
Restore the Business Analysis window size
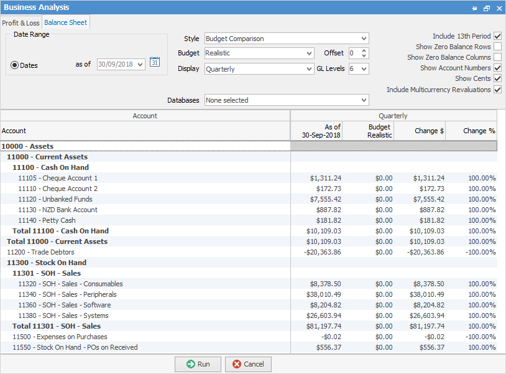click(x=487, y=8)
